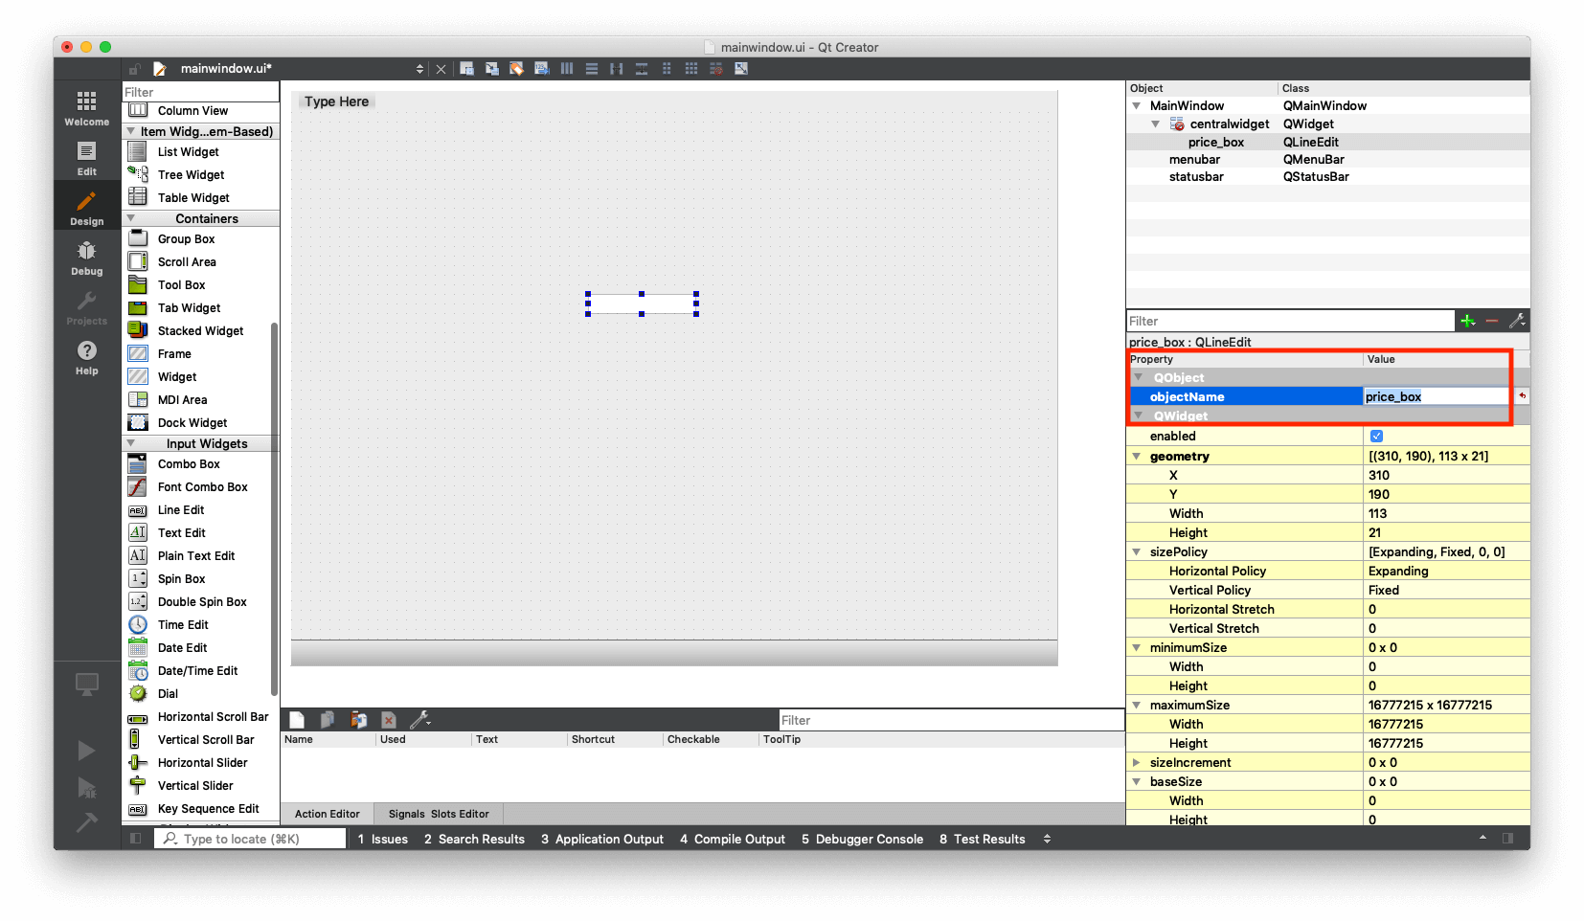Click the widget box Filter field
1584x921 pixels.
click(x=201, y=92)
